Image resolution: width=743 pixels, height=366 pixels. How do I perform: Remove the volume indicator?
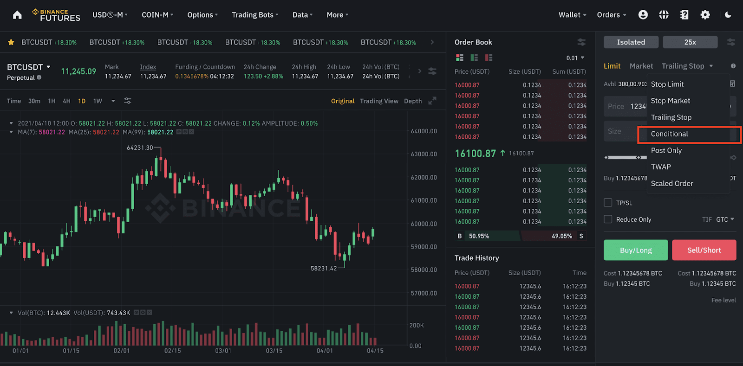pos(150,313)
